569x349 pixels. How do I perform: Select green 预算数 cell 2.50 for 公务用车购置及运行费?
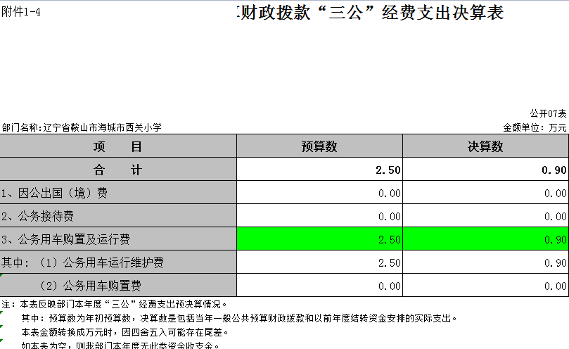pos(319,239)
